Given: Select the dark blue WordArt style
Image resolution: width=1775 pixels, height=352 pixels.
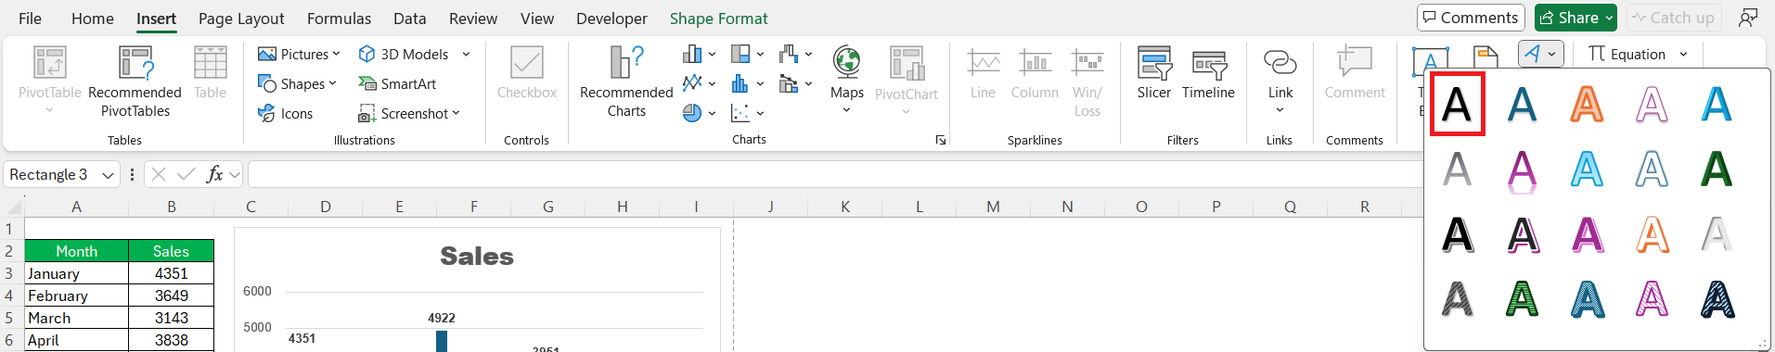Looking at the screenshot, I should coord(1522,104).
